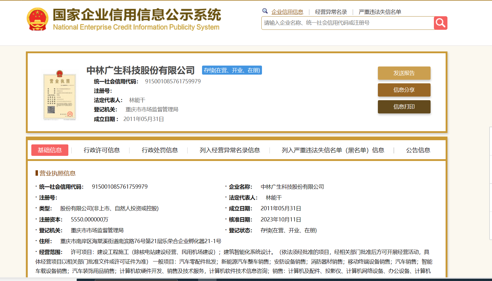The width and height of the screenshot is (492, 281).
Task: Open the 经营异常名录 link
Action: coord(331,12)
